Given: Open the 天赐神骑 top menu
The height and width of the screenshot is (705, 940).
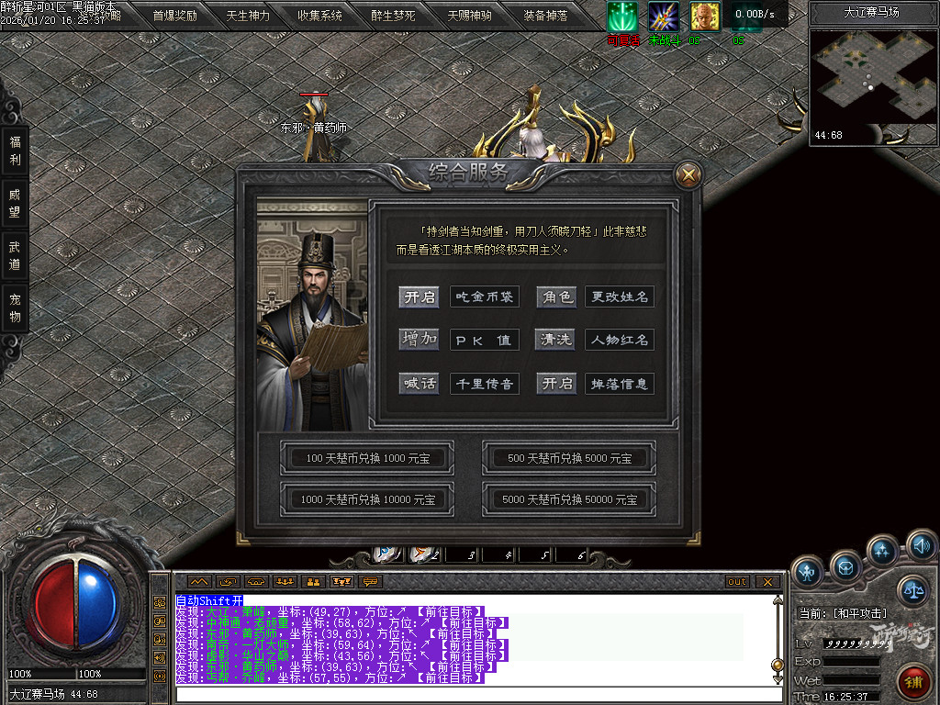Looking at the screenshot, I should tap(469, 16).
